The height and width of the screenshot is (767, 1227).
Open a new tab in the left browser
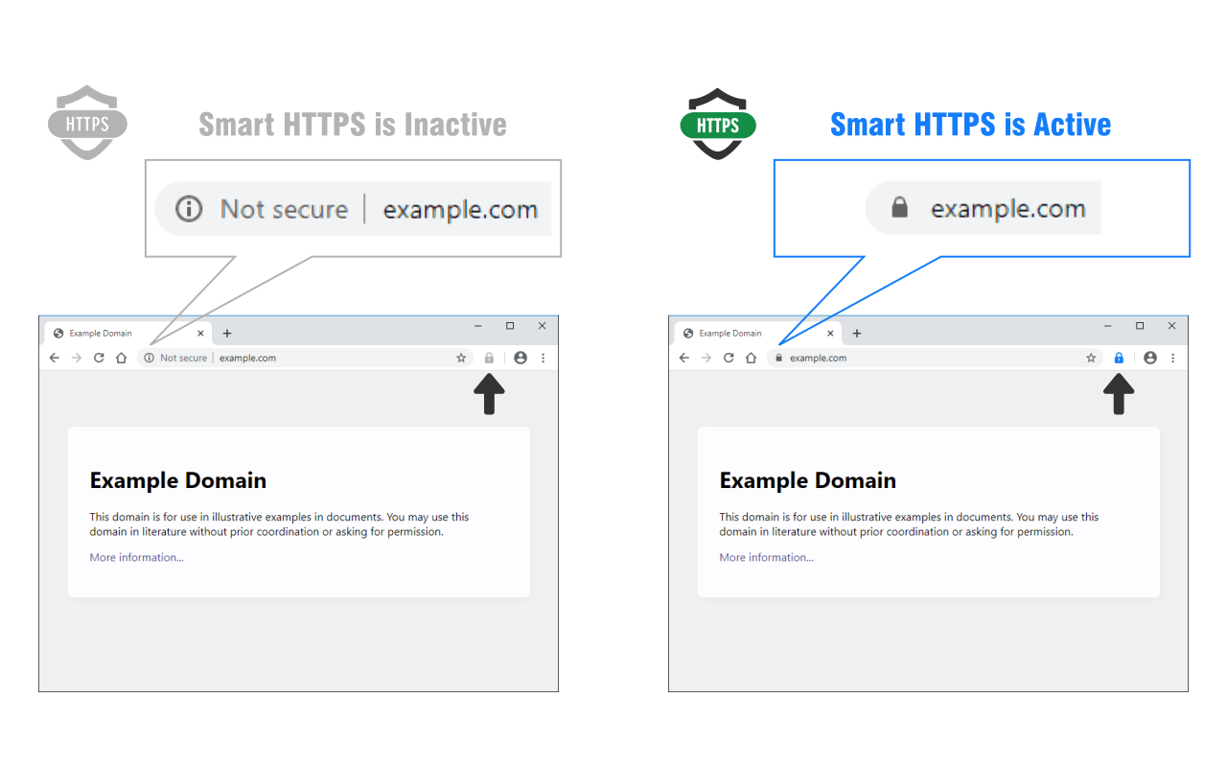(227, 333)
